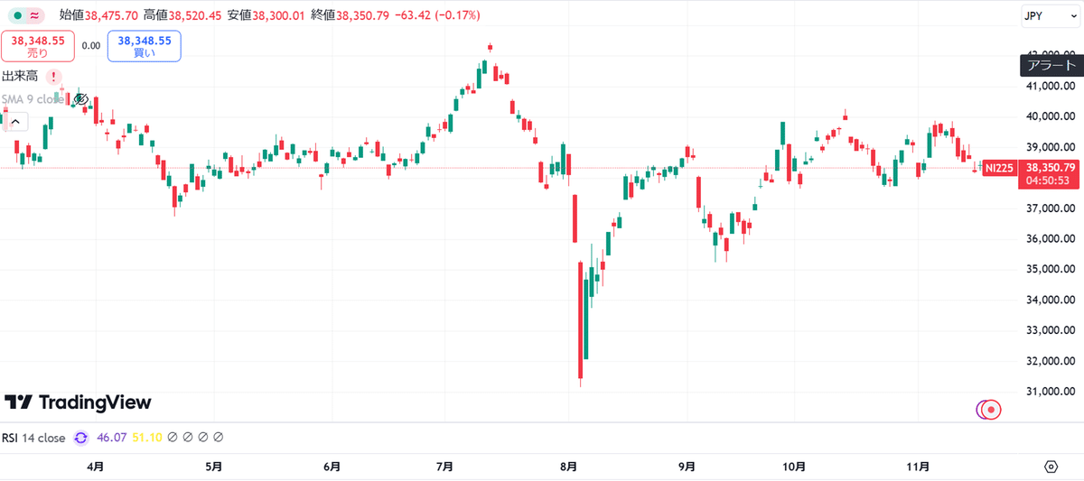Click the 売り sell price button
The image size is (1084, 481).
tap(38, 46)
